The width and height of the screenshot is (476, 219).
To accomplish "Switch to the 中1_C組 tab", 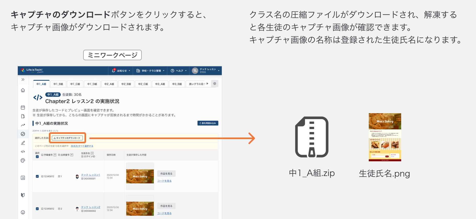I will pyautogui.click(x=75, y=84).
